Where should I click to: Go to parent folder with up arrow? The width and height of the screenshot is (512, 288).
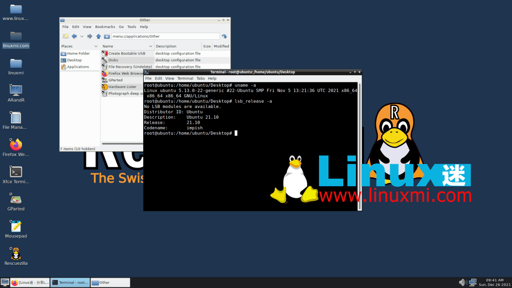click(x=99, y=36)
